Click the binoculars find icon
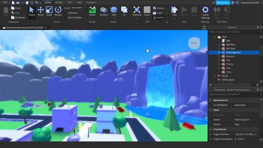263x148 pixels. (x=18, y=2)
